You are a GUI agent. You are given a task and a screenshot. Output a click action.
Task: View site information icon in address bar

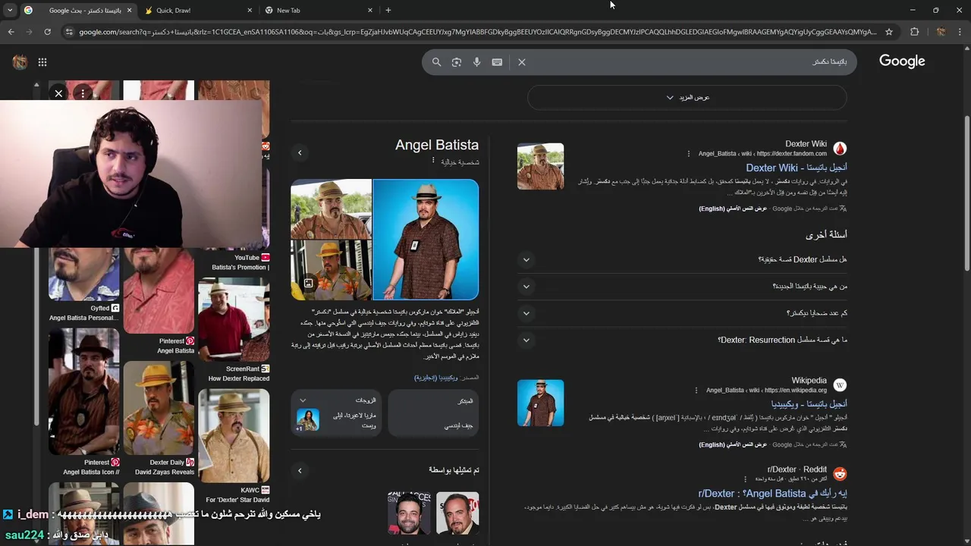coord(69,32)
